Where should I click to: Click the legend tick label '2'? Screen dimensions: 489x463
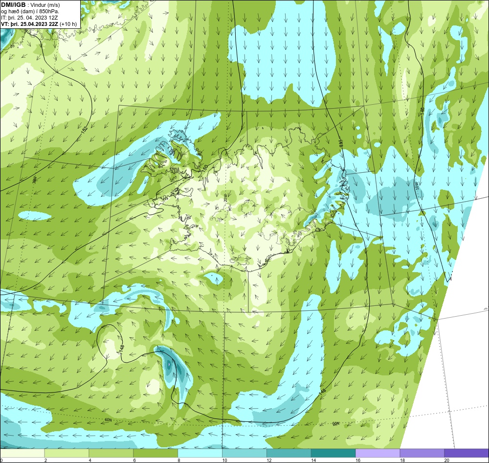45,460
